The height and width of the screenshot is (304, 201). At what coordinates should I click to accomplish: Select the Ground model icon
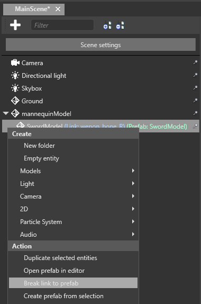point(15,101)
